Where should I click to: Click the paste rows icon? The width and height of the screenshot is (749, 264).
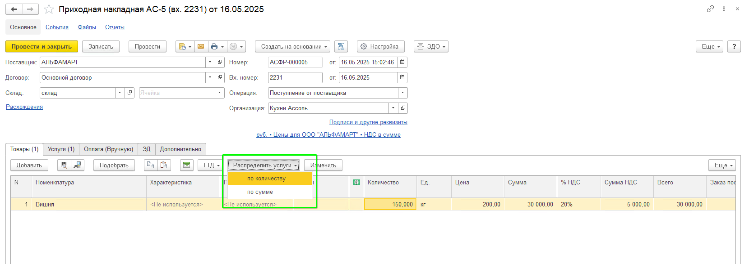164,166
